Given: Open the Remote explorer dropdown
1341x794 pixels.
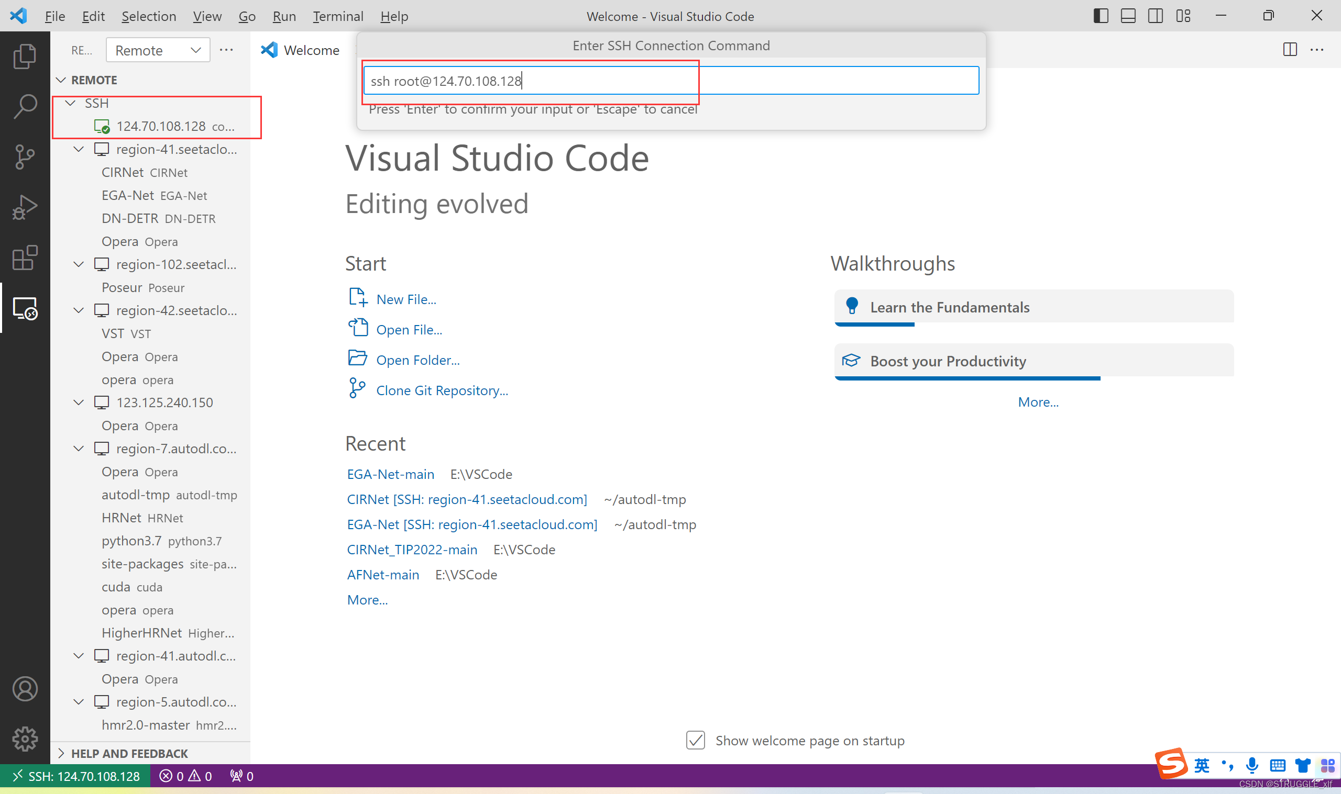Looking at the screenshot, I should click(158, 50).
